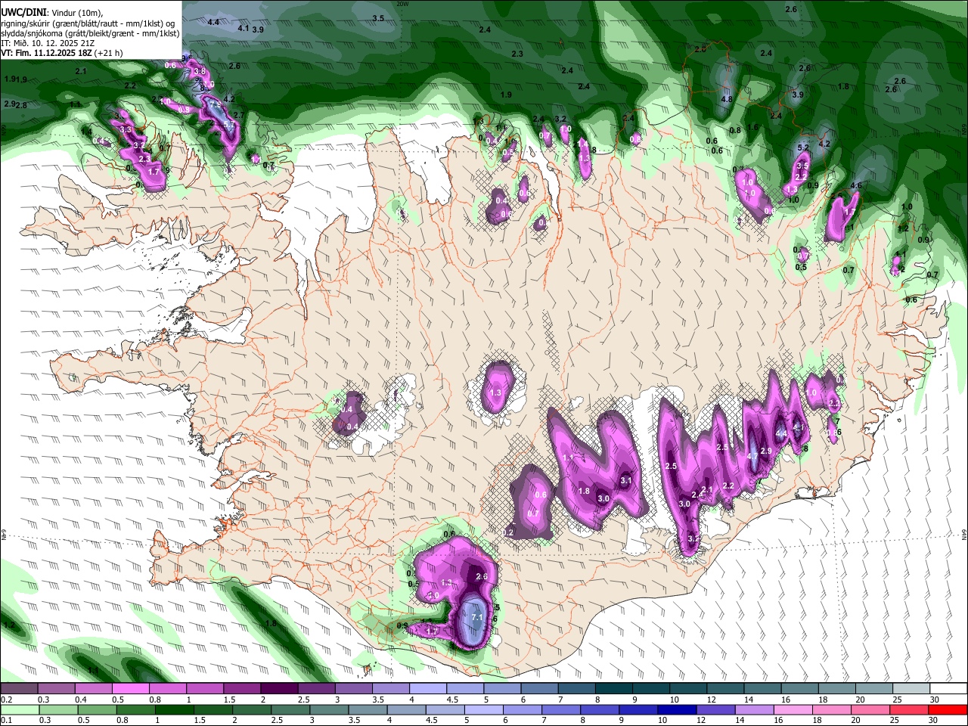The image size is (968, 726).
Task: Select the line starting "rigning/skúrir (grænt/blátt/rautt"
Action: click(x=87, y=23)
